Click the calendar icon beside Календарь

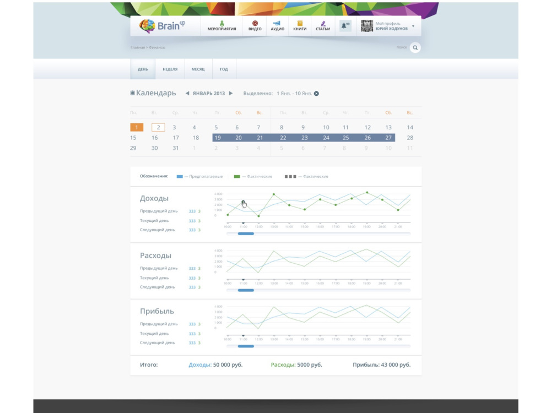click(132, 93)
